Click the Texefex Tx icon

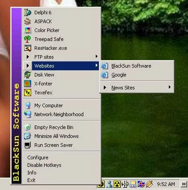[28, 93]
